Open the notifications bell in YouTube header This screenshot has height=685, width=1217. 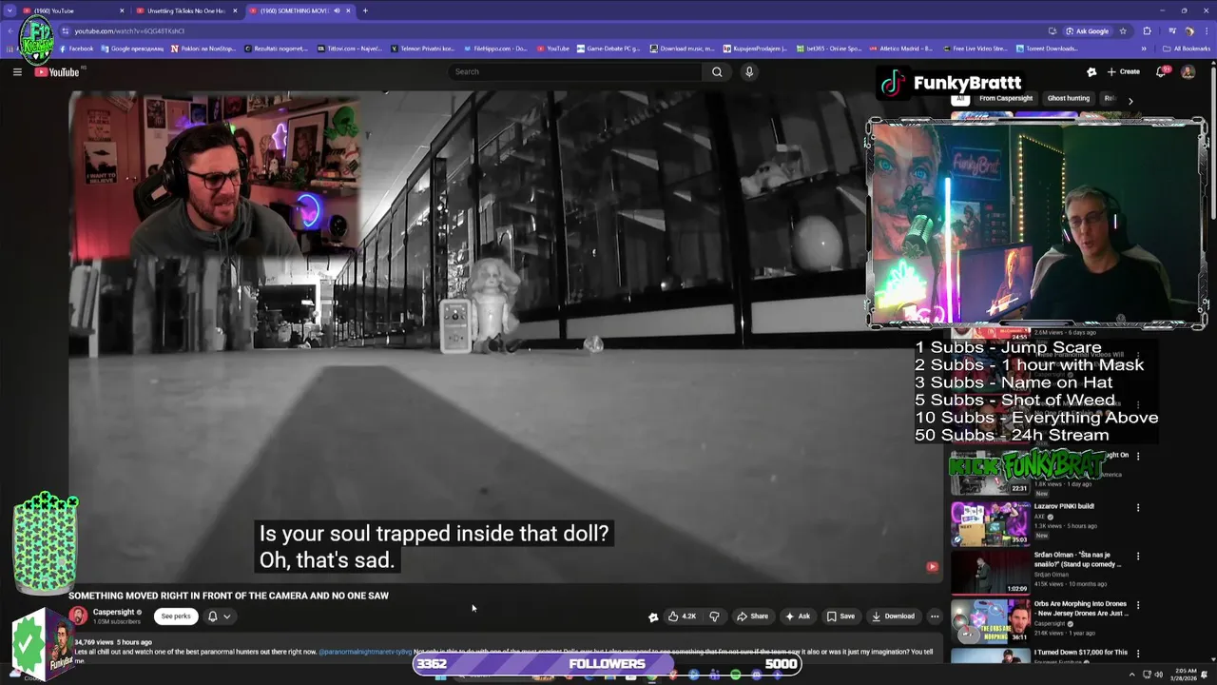[x=1161, y=71]
